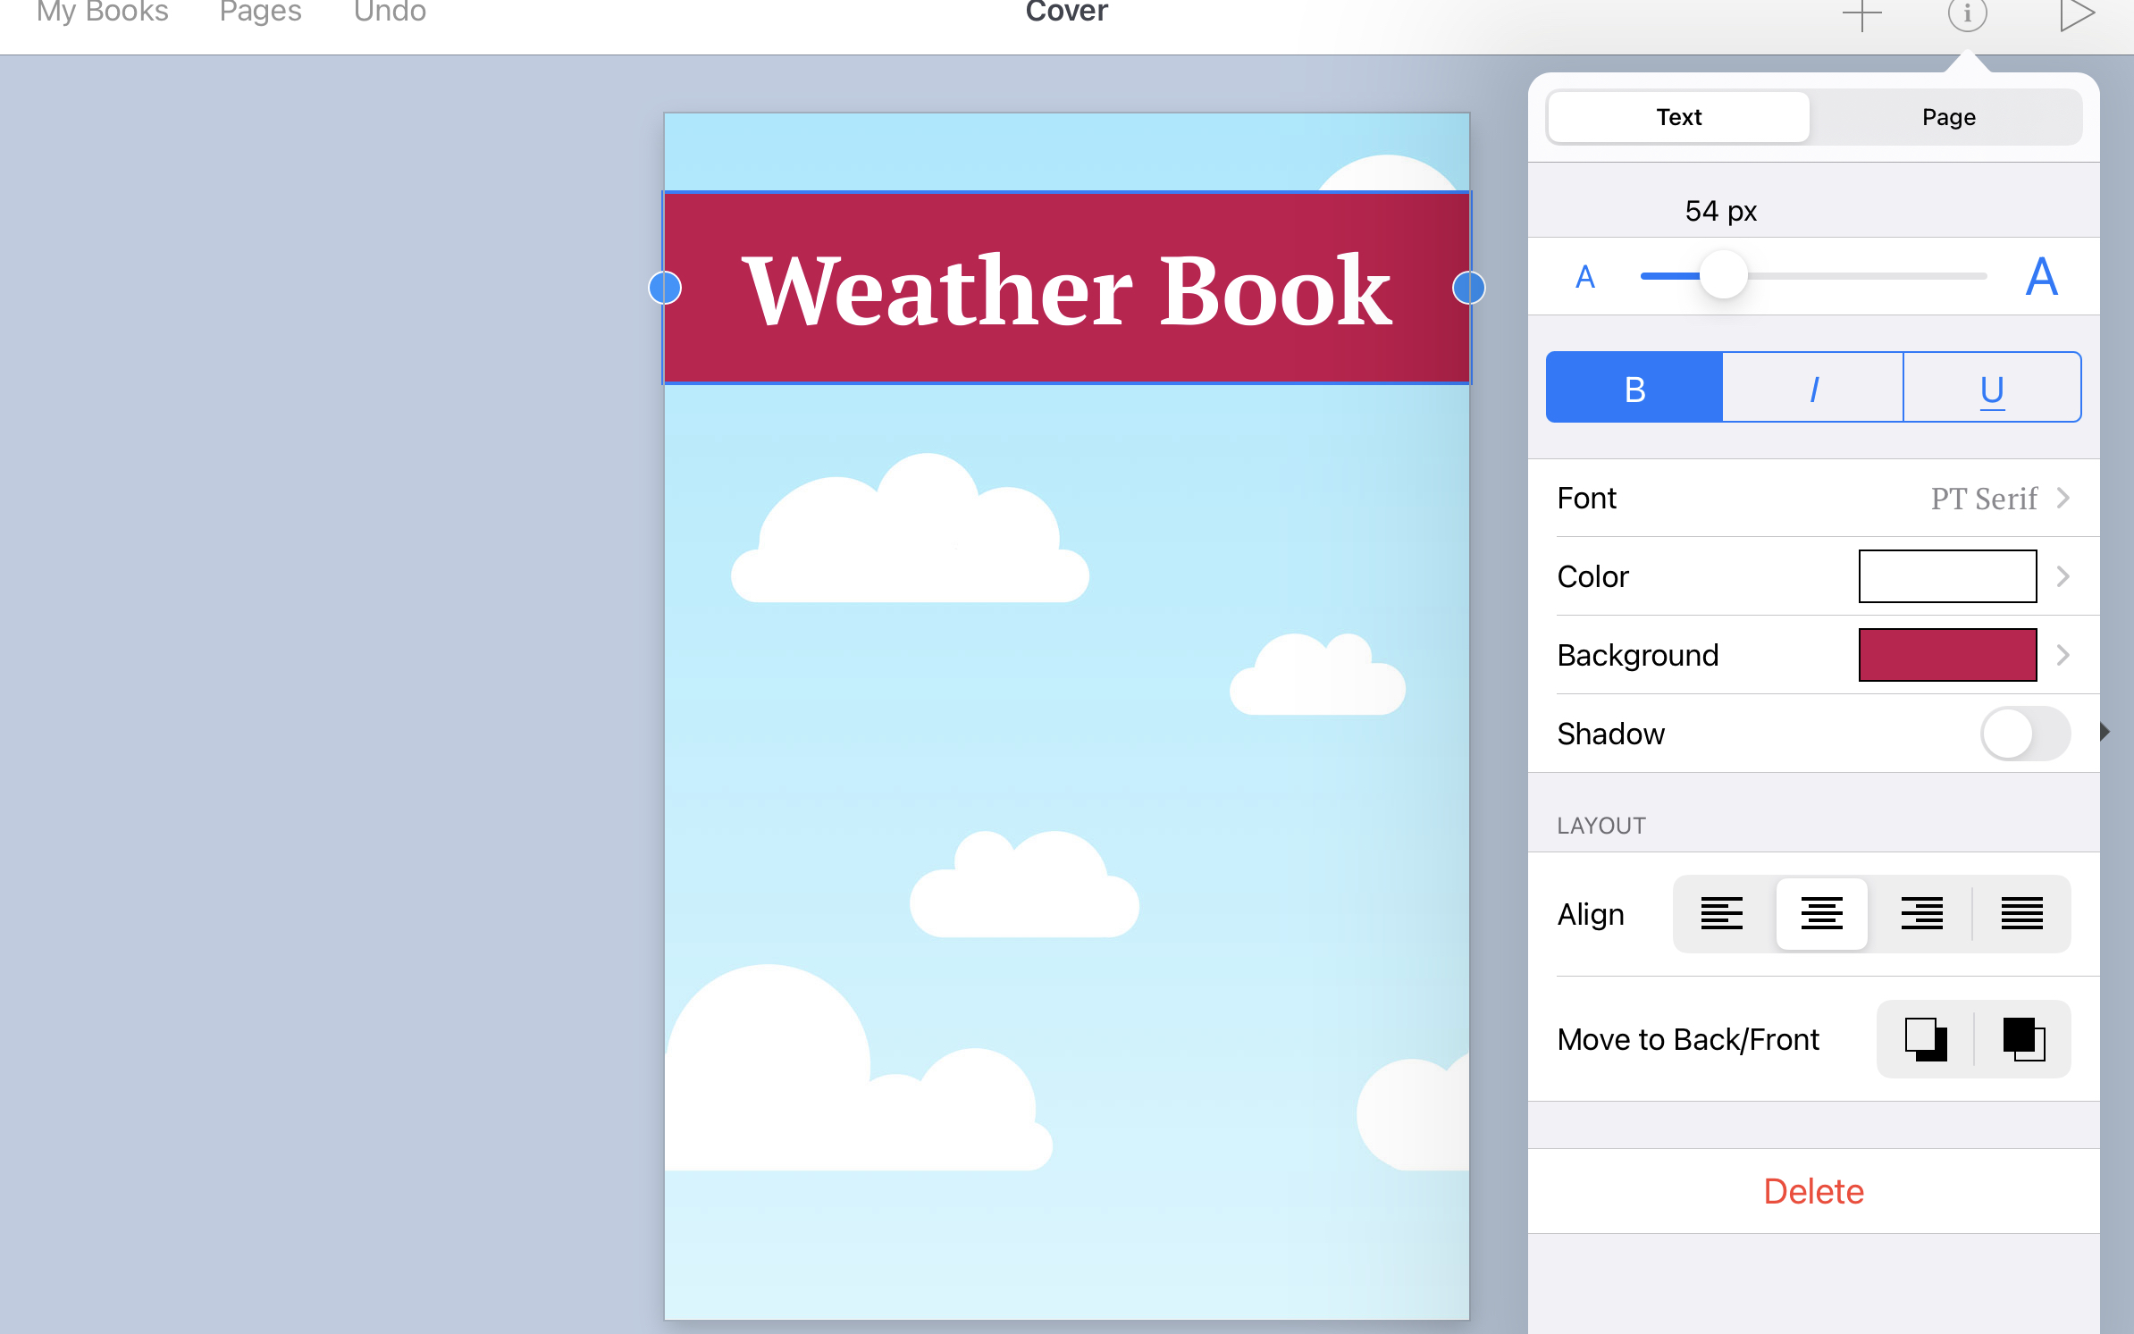This screenshot has width=2134, height=1334.
Task: Toggle underline formatting
Action: tap(1992, 387)
